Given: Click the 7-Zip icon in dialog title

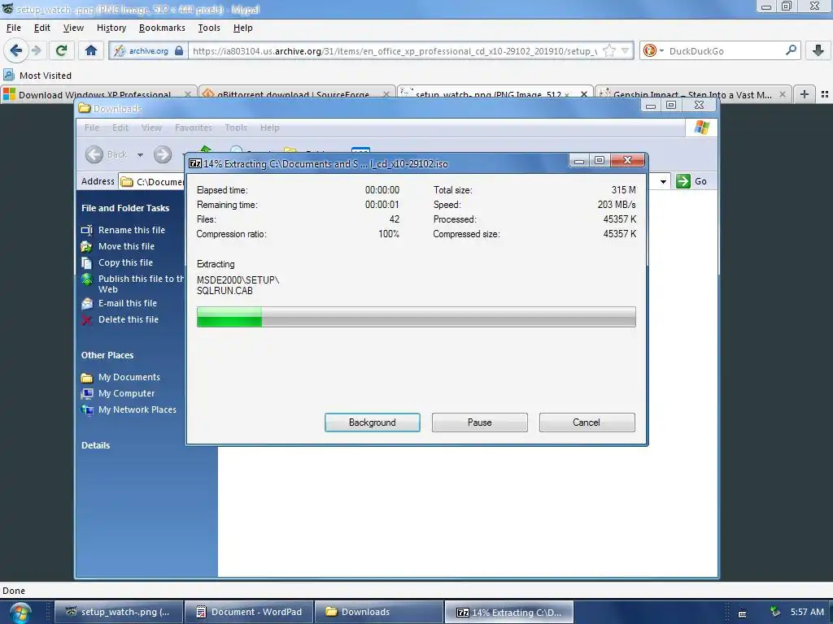Looking at the screenshot, I should click(195, 163).
